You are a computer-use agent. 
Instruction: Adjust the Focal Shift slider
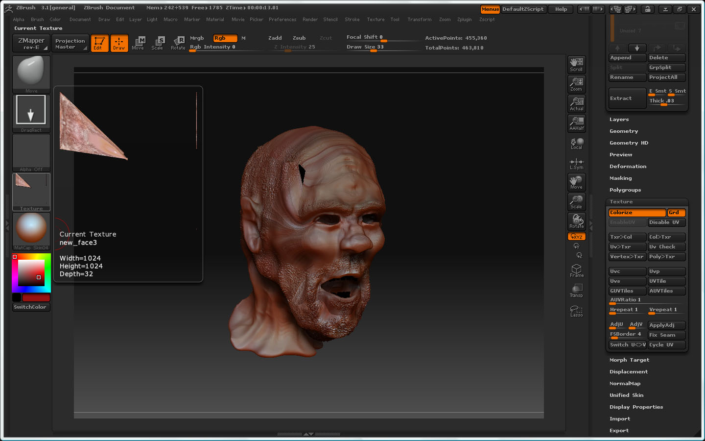[x=383, y=38]
